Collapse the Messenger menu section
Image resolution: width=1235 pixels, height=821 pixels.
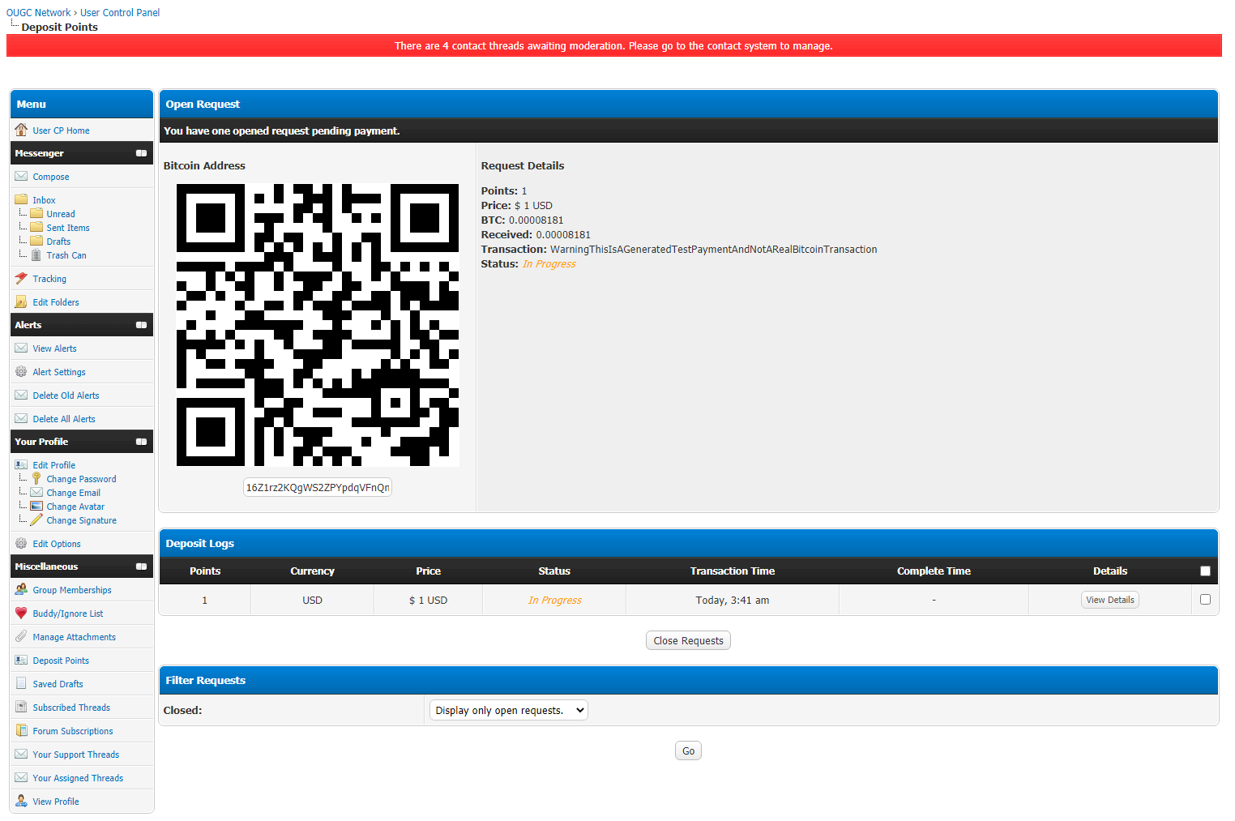pos(141,153)
